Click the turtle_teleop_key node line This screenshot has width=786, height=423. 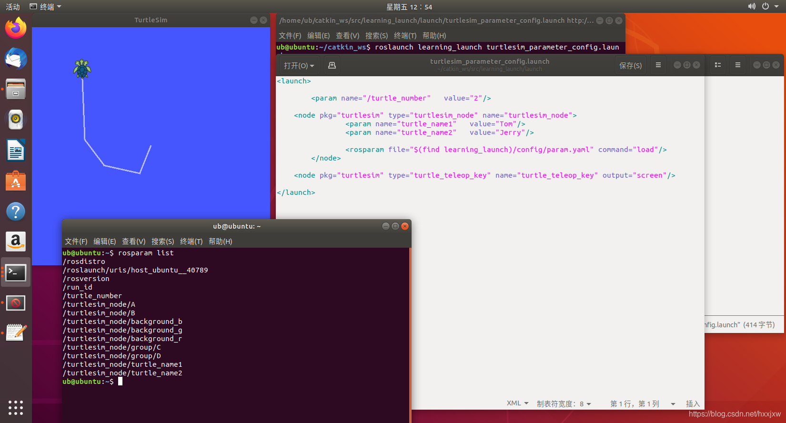(484, 175)
